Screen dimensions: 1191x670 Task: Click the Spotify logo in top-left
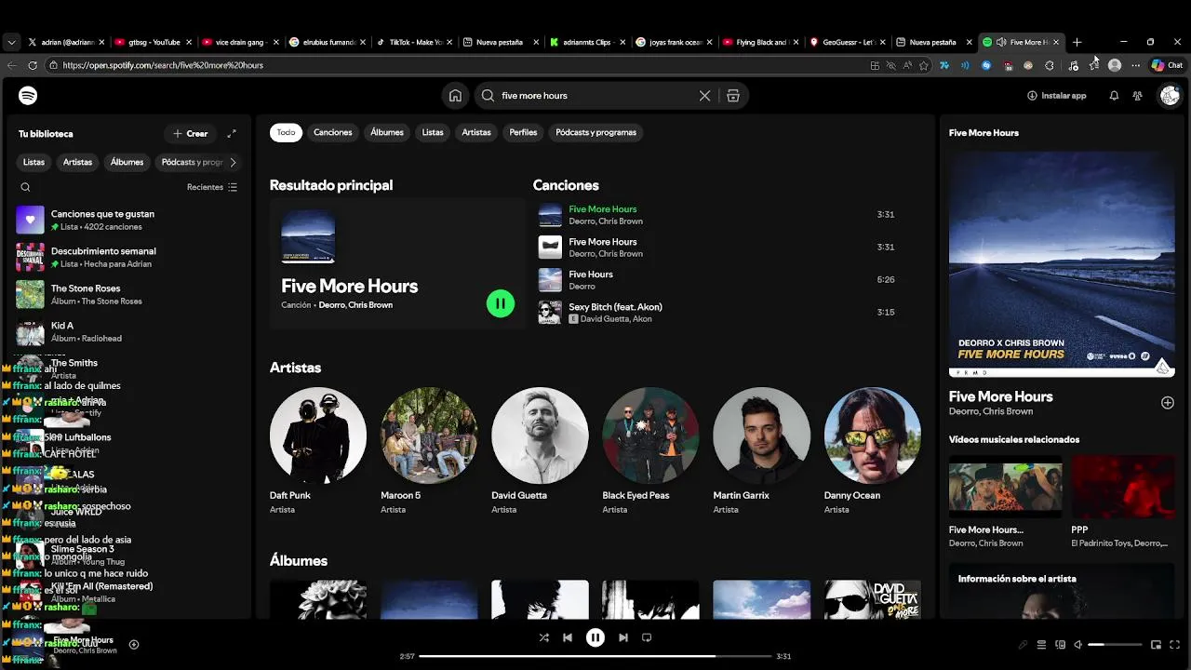point(28,95)
